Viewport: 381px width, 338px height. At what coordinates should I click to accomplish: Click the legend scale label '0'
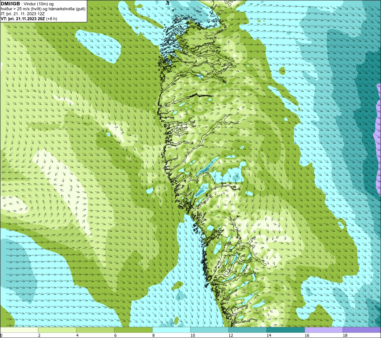coord(1,335)
